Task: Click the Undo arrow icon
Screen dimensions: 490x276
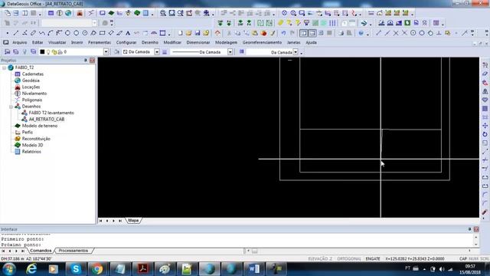Action: pos(283,33)
